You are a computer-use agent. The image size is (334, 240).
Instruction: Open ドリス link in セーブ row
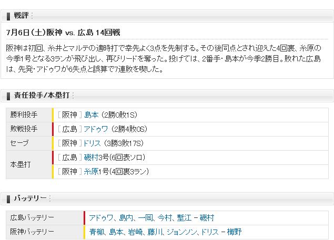tap(92, 143)
